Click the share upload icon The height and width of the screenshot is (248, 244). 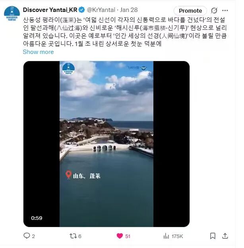(x=225, y=236)
